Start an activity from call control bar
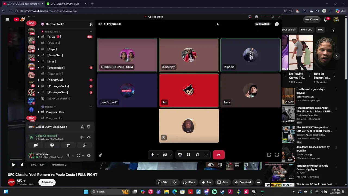348x196 pixels. 189,155
